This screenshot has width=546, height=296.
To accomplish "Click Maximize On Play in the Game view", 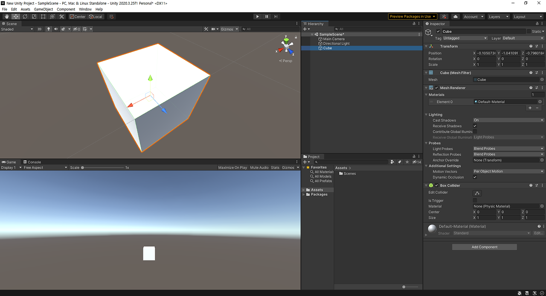I will (x=232, y=167).
